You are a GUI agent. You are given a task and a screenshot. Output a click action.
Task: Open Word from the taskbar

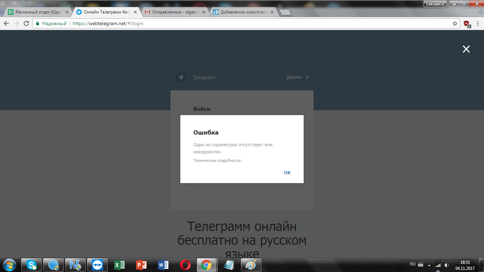[x=163, y=265]
